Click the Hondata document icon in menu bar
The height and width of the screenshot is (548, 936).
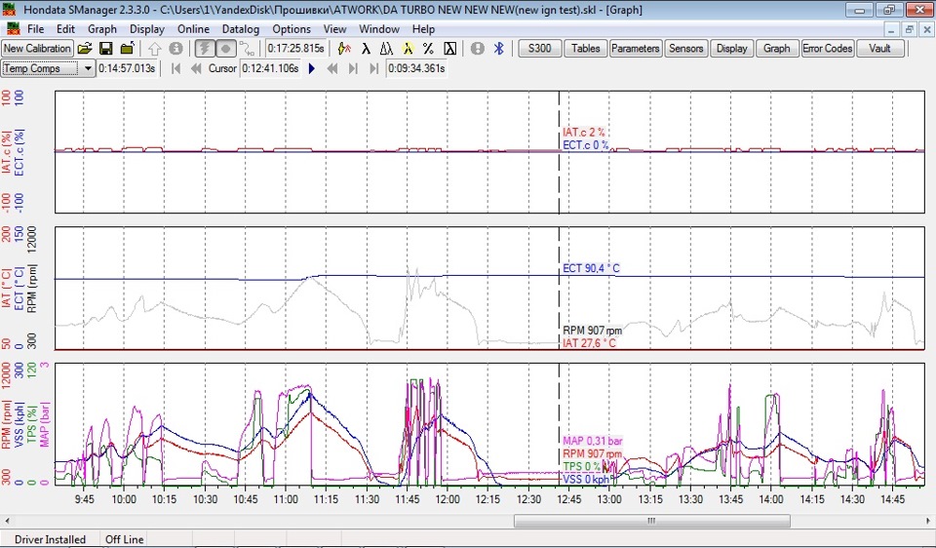(x=12, y=28)
